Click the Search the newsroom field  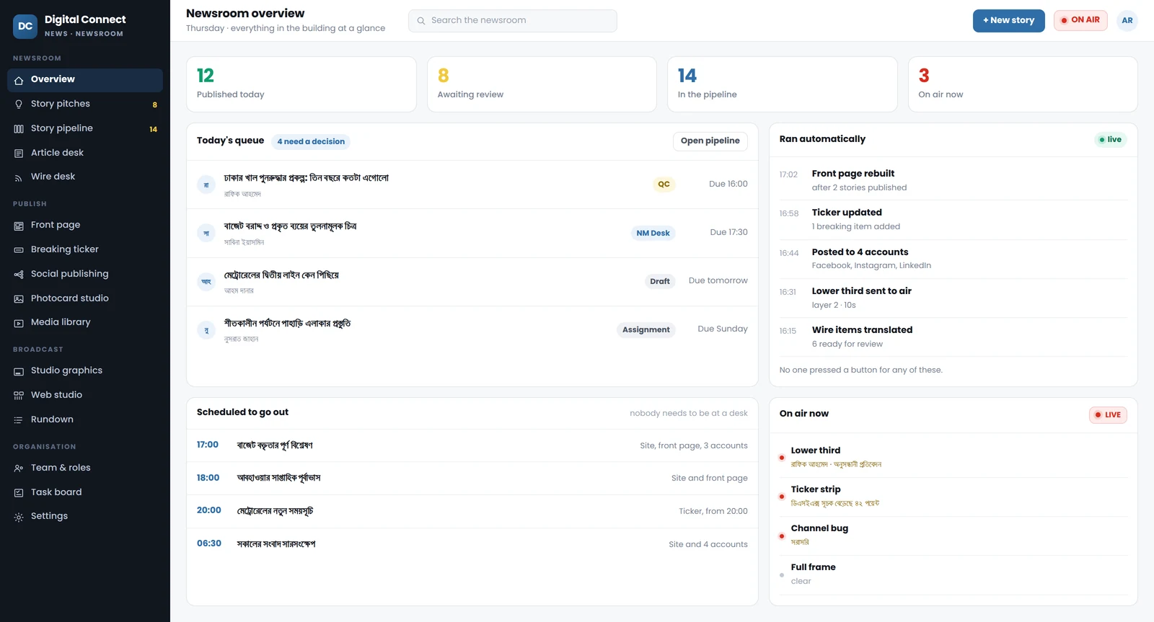tap(512, 21)
